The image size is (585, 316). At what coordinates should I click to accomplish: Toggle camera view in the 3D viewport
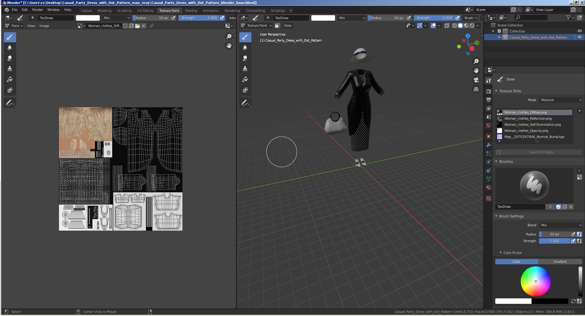[x=476, y=80]
